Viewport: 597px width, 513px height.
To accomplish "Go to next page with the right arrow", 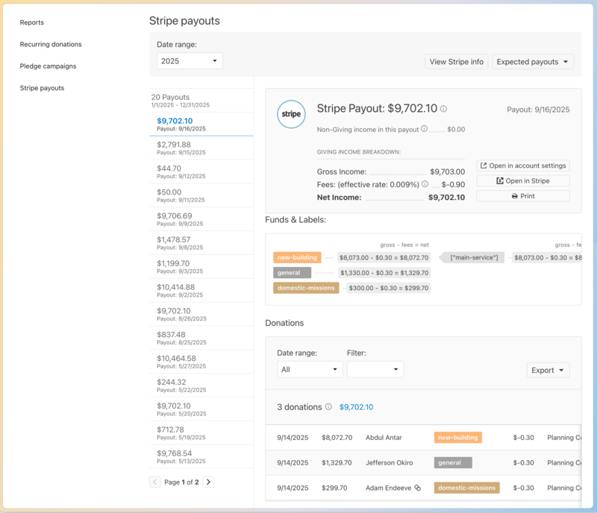I will click(208, 482).
